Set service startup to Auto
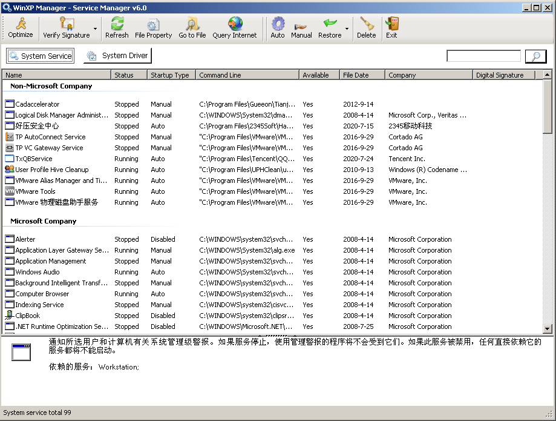This screenshot has height=421, width=556. point(278,28)
